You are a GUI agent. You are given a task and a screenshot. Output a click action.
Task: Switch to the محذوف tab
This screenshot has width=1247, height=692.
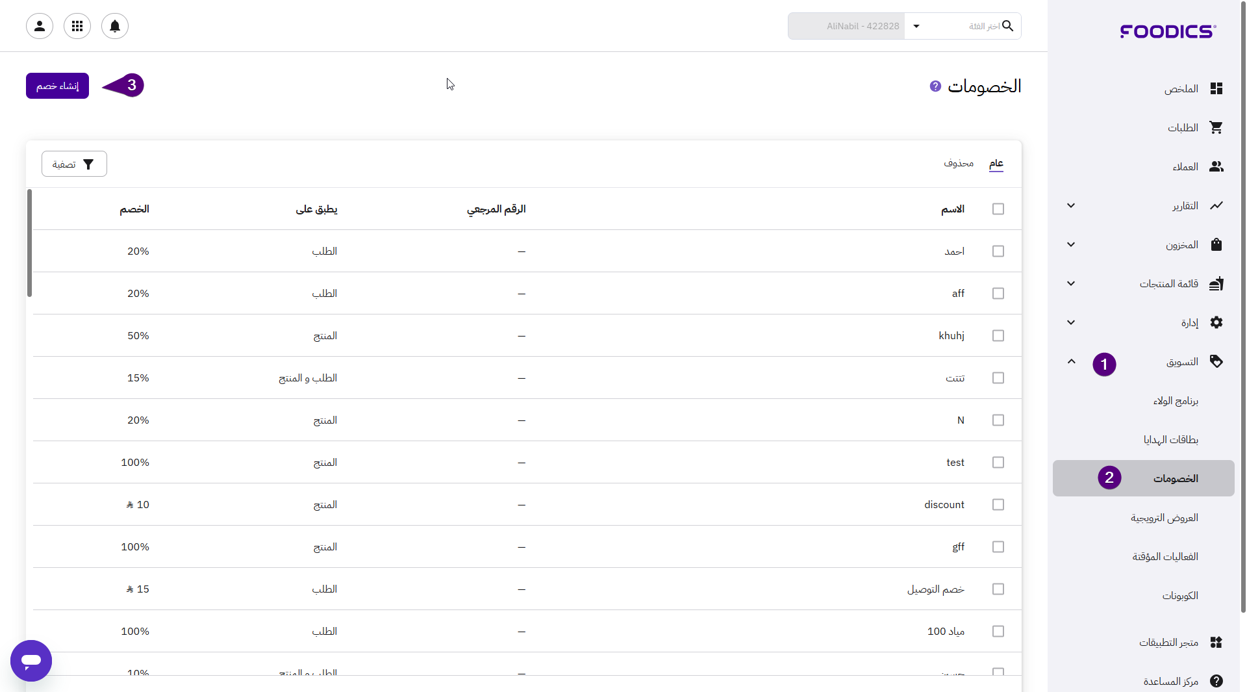point(959,163)
